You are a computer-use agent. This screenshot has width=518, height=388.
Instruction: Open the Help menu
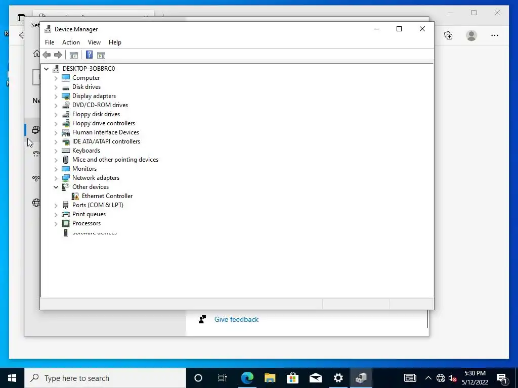115,42
